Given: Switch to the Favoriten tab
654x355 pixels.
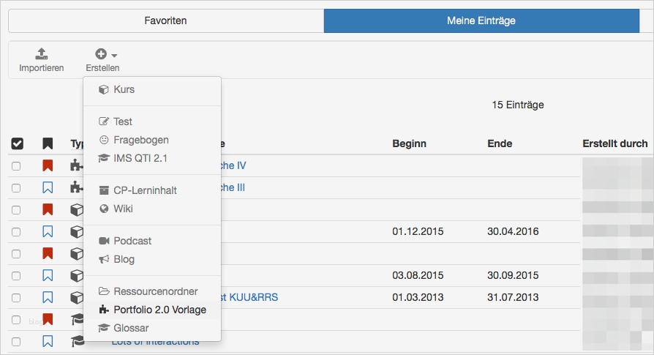Looking at the screenshot, I should coord(165,20).
